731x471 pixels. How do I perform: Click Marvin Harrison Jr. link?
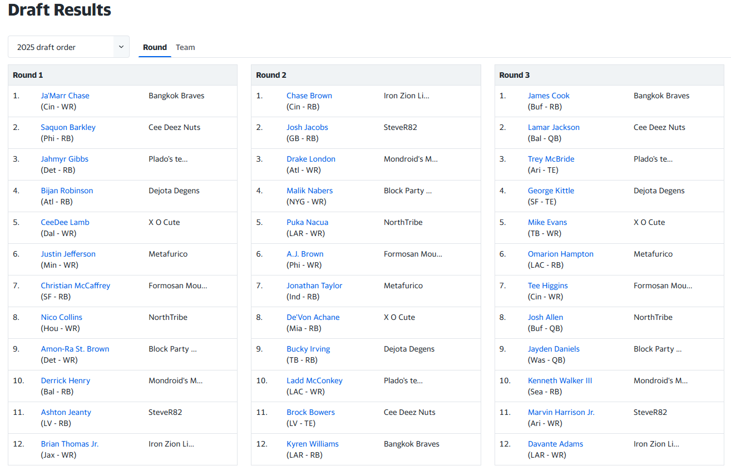[x=561, y=412]
